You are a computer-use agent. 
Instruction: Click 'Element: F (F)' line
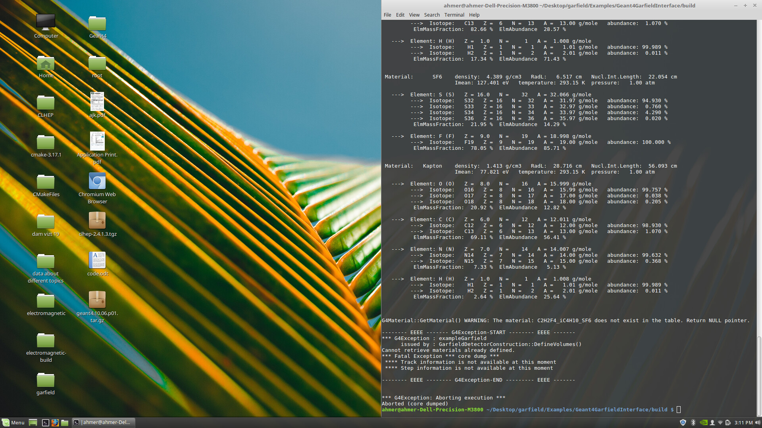tap(491, 136)
